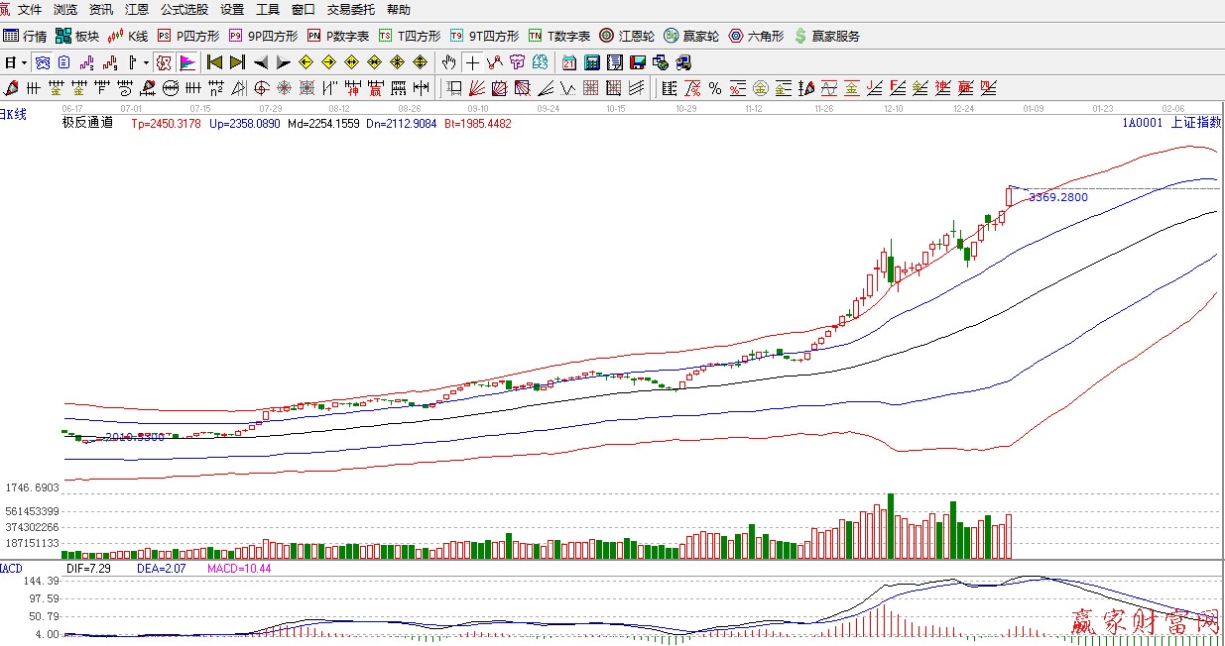Click the 极反通道 indicator label
The width and height of the screenshot is (1225, 646).
click(x=87, y=124)
